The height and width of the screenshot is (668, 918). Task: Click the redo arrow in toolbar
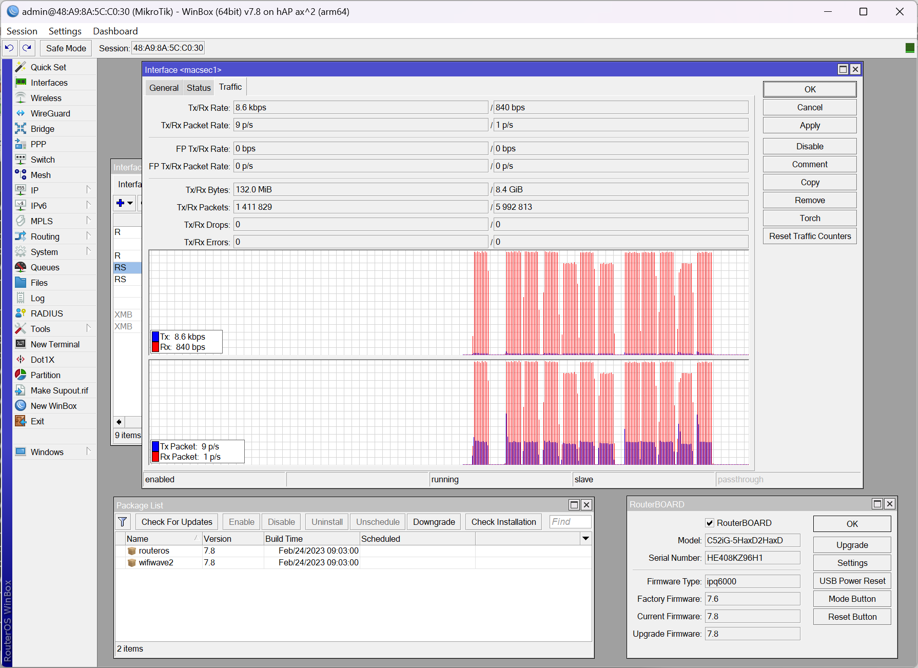pyautogui.click(x=27, y=48)
